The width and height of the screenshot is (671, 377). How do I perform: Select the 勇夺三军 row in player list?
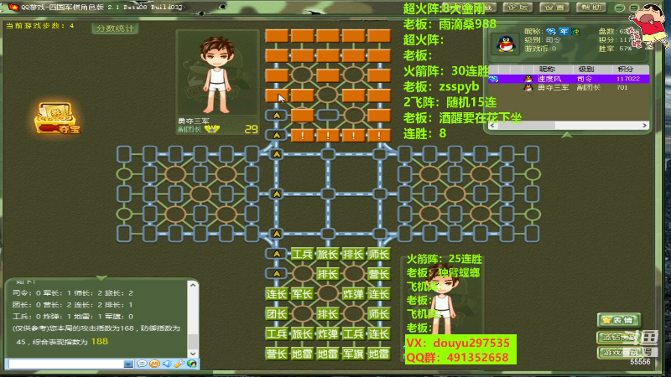[569, 87]
